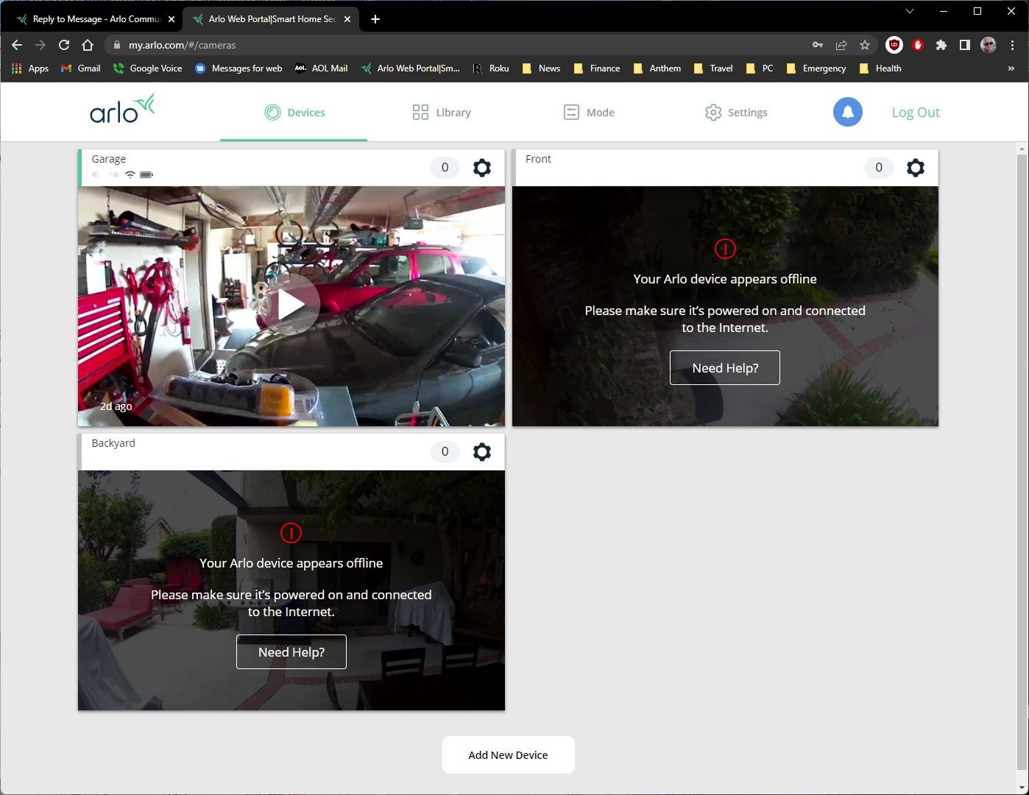The width and height of the screenshot is (1029, 795).
Task: Go to the browser home page
Action: pyautogui.click(x=88, y=45)
